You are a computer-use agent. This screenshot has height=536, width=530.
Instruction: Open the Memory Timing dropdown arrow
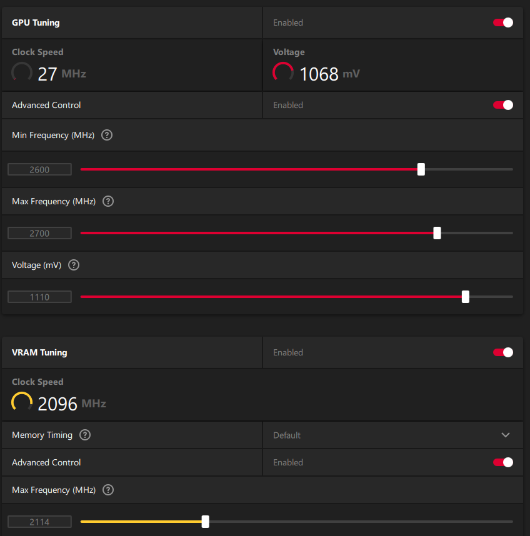506,435
